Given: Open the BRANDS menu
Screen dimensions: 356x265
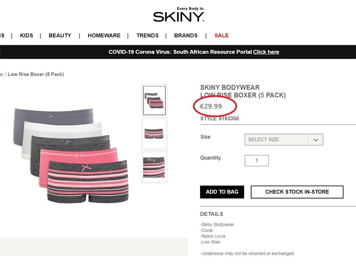Looking at the screenshot, I should tap(186, 36).
